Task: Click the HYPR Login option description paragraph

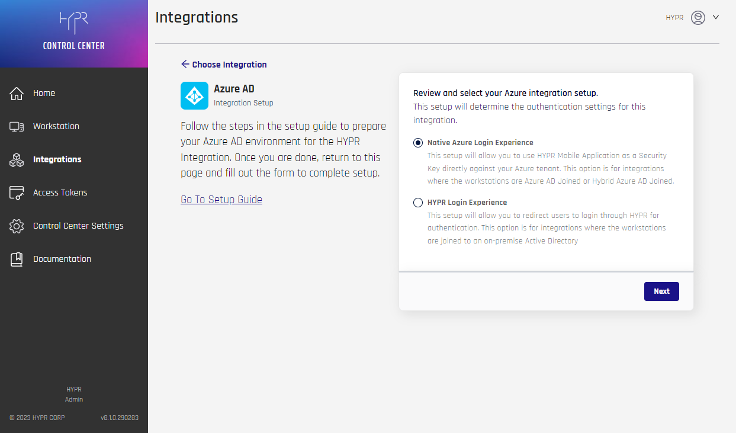Action: coord(547,228)
